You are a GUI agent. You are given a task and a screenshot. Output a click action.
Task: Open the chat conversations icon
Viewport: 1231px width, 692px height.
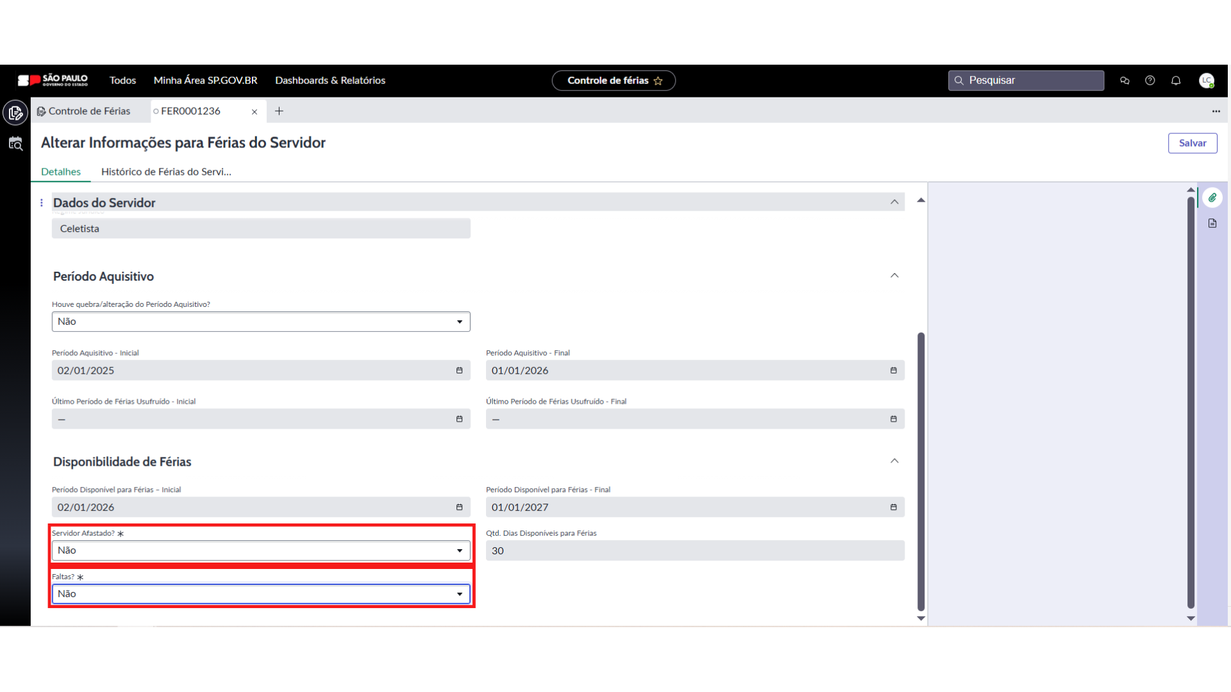(1125, 81)
